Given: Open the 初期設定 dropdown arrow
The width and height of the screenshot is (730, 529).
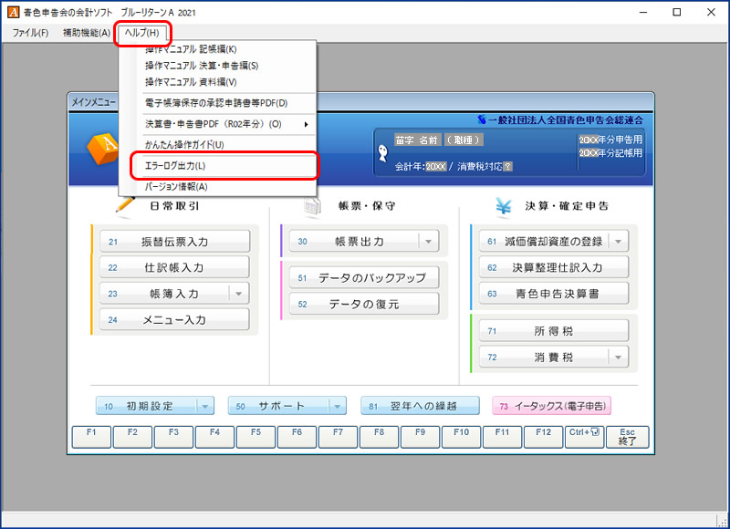Looking at the screenshot, I should click(205, 406).
